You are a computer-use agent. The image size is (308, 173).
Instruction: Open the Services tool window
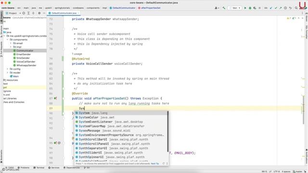[x=54, y=168]
